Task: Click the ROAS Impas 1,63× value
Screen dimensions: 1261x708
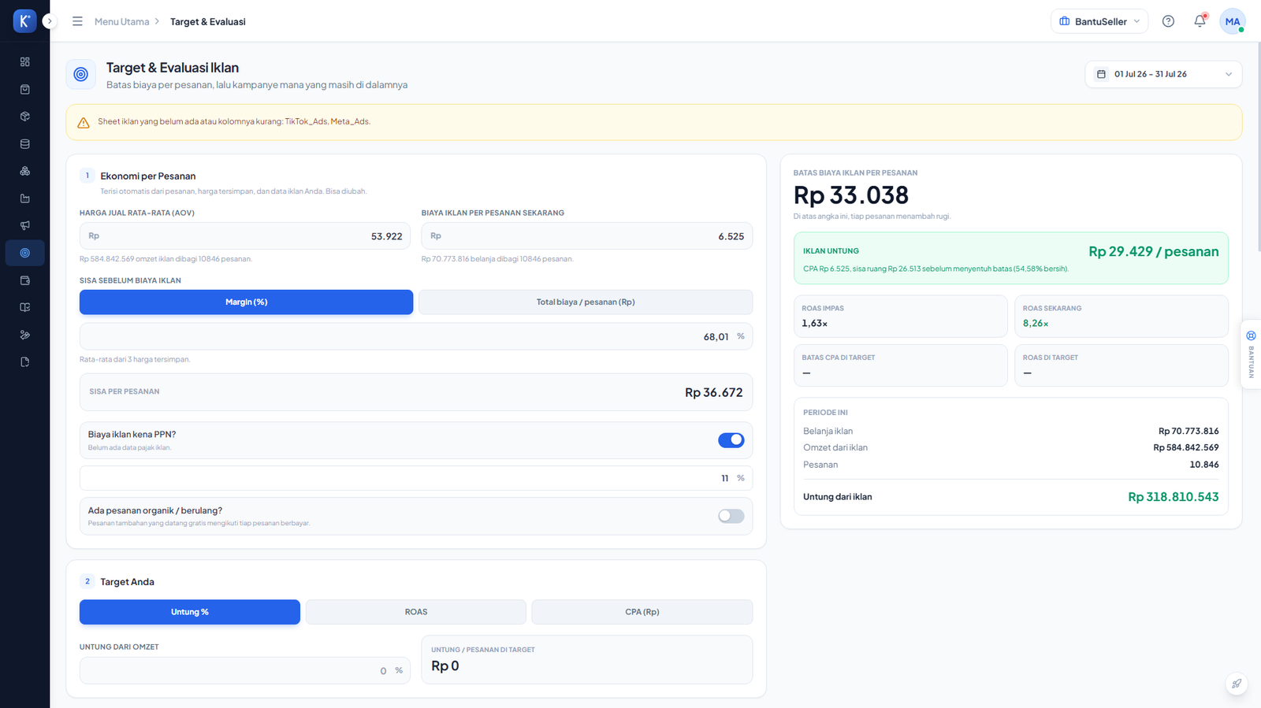Action: pos(814,323)
